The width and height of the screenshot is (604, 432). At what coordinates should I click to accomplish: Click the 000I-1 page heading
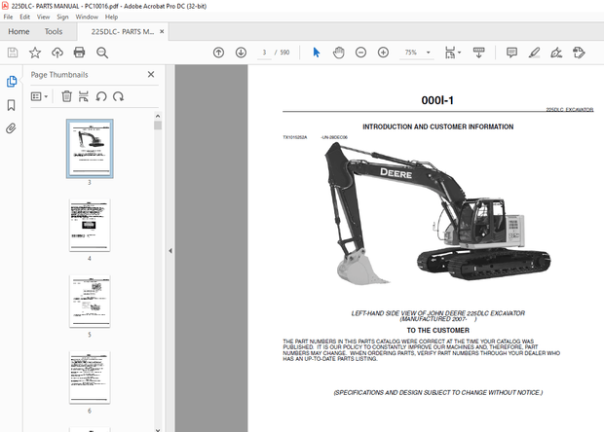pos(437,100)
